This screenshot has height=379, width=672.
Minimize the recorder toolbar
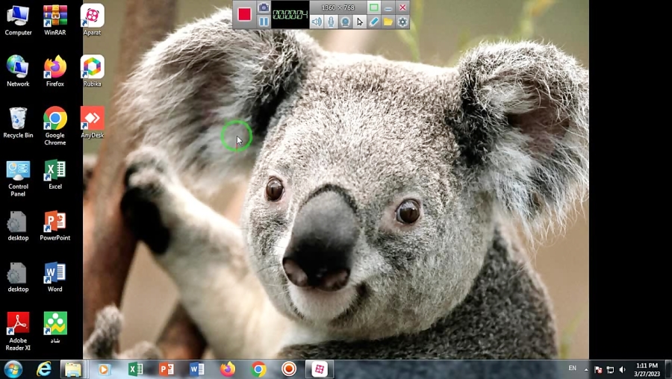(x=388, y=7)
